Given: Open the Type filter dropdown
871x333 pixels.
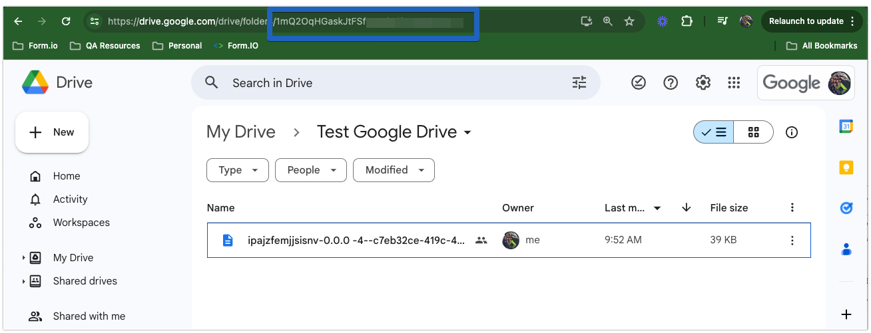Looking at the screenshot, I should (x=238, y=170).
